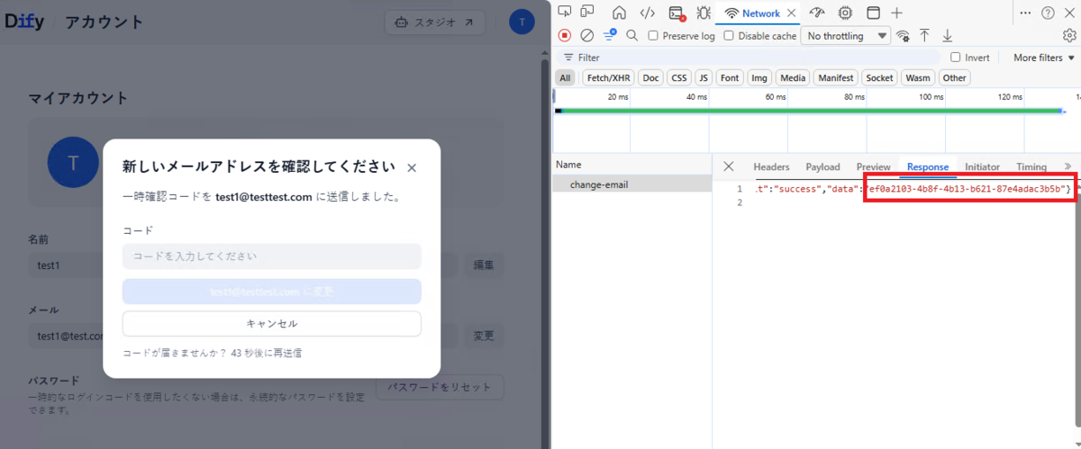Click the 変更 button beside email
This screenshot has width=1081, height=449.
[x=484, y=336]
